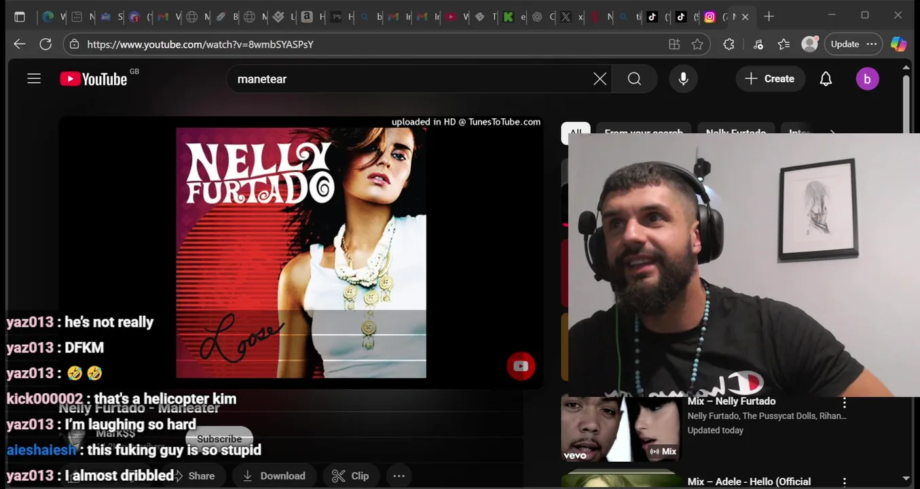Download this video

tap(274, 476)
